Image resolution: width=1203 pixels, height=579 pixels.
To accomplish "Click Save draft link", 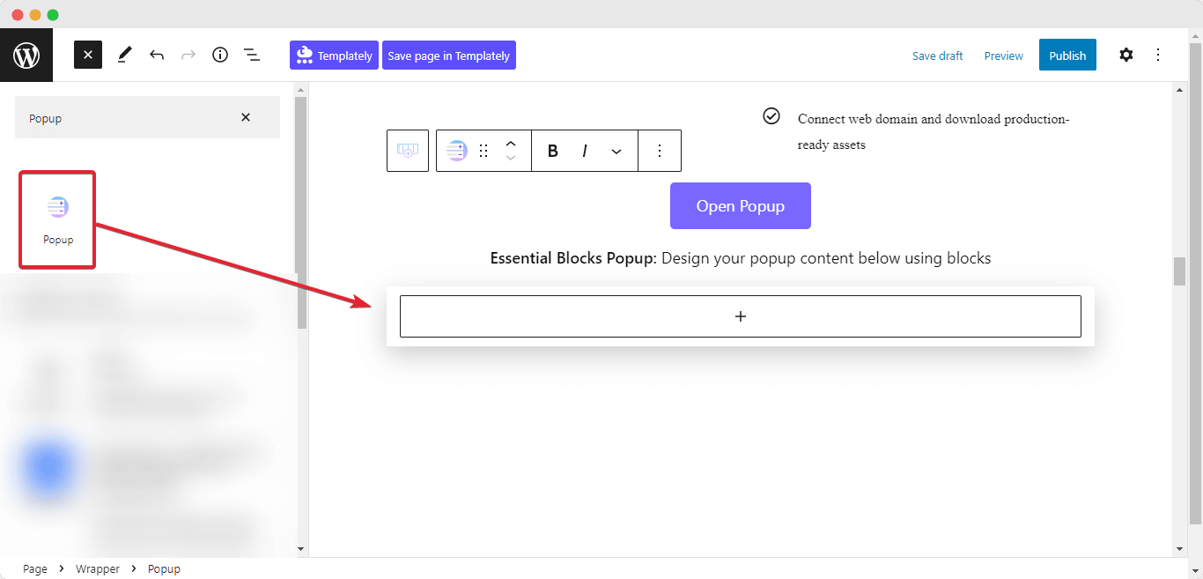I will [x=937, y=56].
